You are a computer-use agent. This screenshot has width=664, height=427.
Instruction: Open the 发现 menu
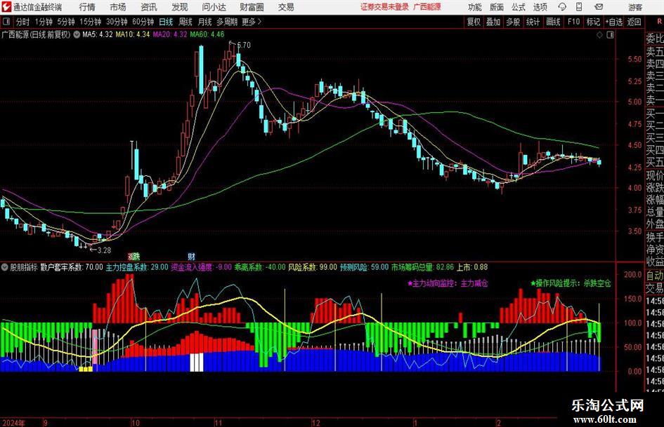pyautogui.click(x=180, y=7)
